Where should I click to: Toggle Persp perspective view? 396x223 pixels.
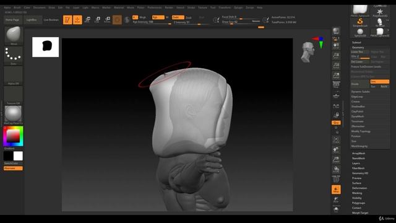[336, 85]
